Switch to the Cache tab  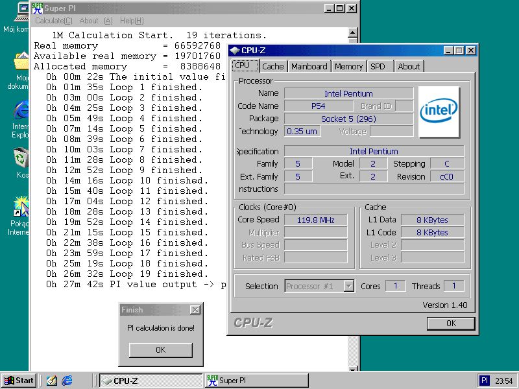(x=273, y=67)
